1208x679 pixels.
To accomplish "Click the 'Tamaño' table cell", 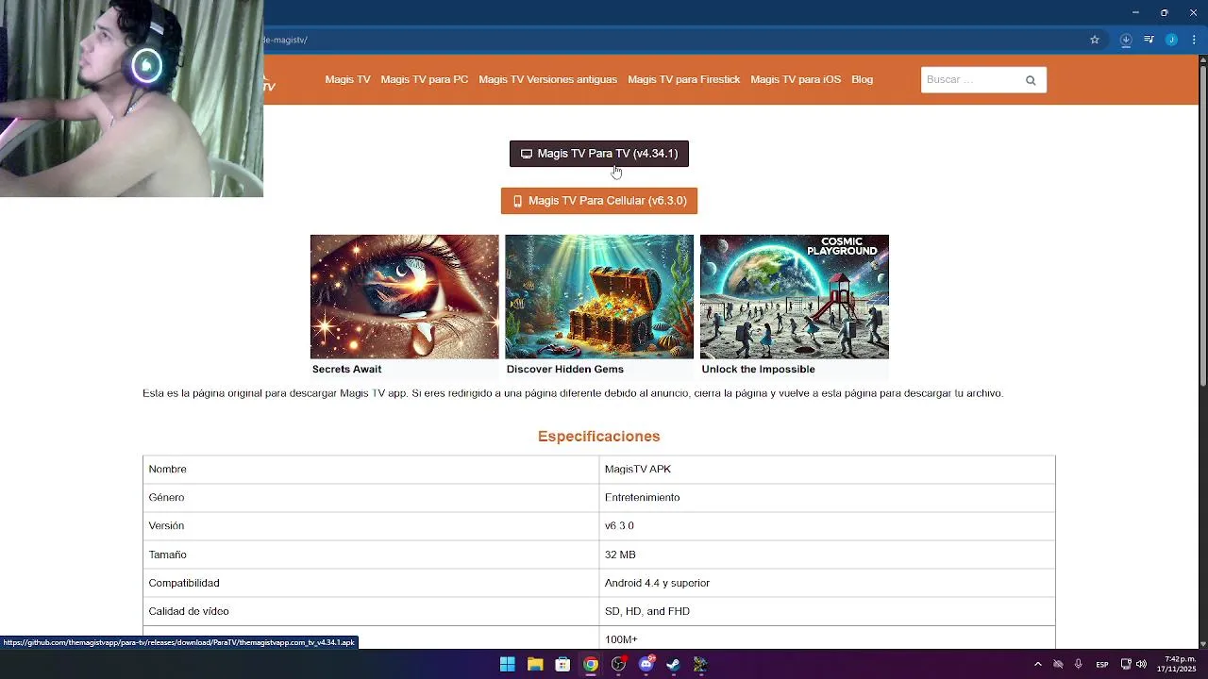I will click(371, 555).
